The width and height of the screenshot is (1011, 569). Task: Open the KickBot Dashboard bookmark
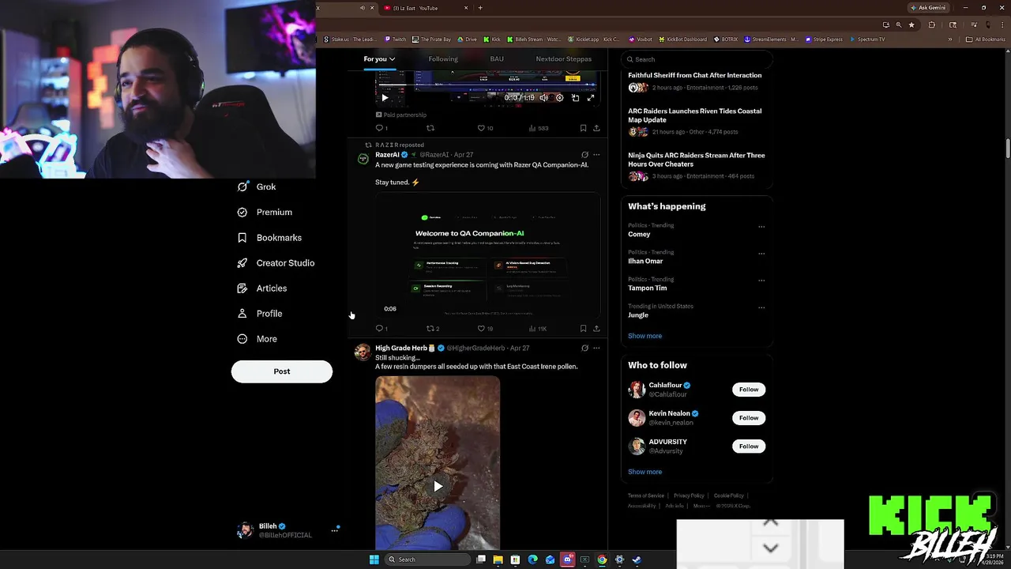[682, 40]
